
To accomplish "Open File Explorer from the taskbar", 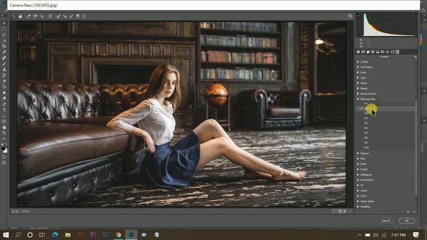I will pyautogui.click(x=67, y=235).
